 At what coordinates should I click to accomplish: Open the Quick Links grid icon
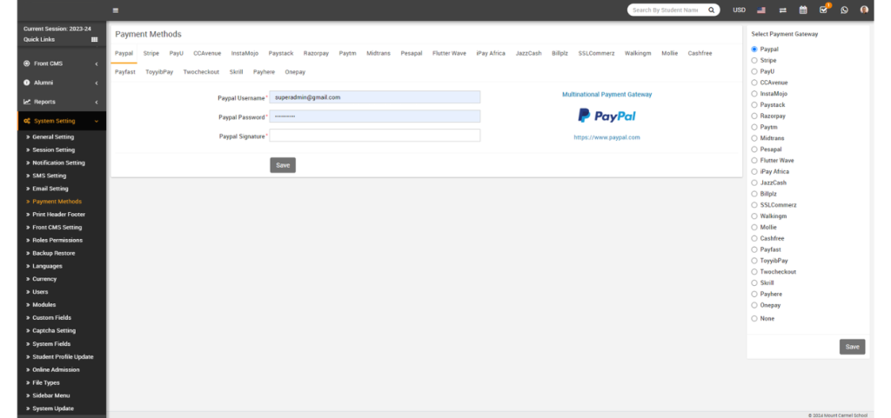coord(94,39)
